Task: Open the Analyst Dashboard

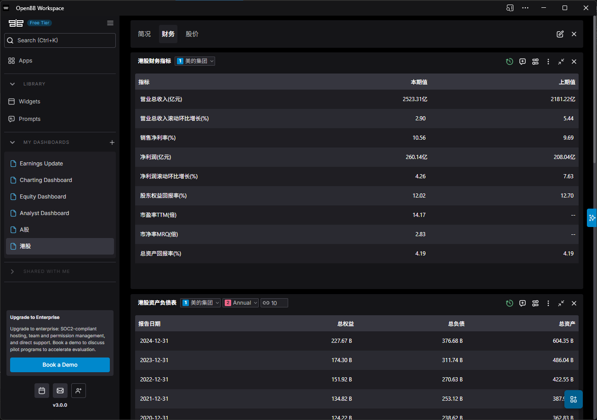Action: pos(60,213)
